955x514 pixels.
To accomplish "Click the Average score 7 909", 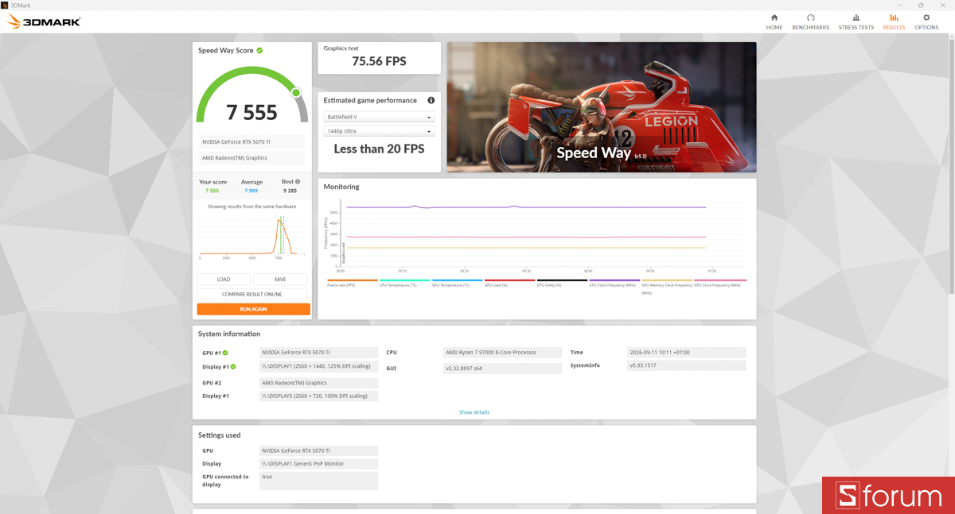I will (251, 191).
